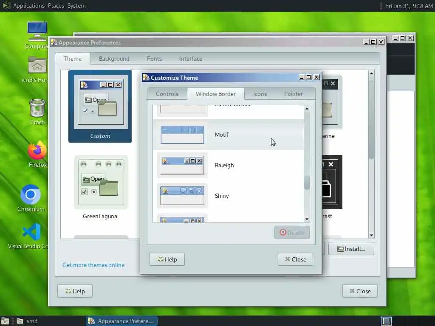Screen dimensions: 435x326
Task: Click the Appearance Preferences titlebar icon
Action: [54, 42]
